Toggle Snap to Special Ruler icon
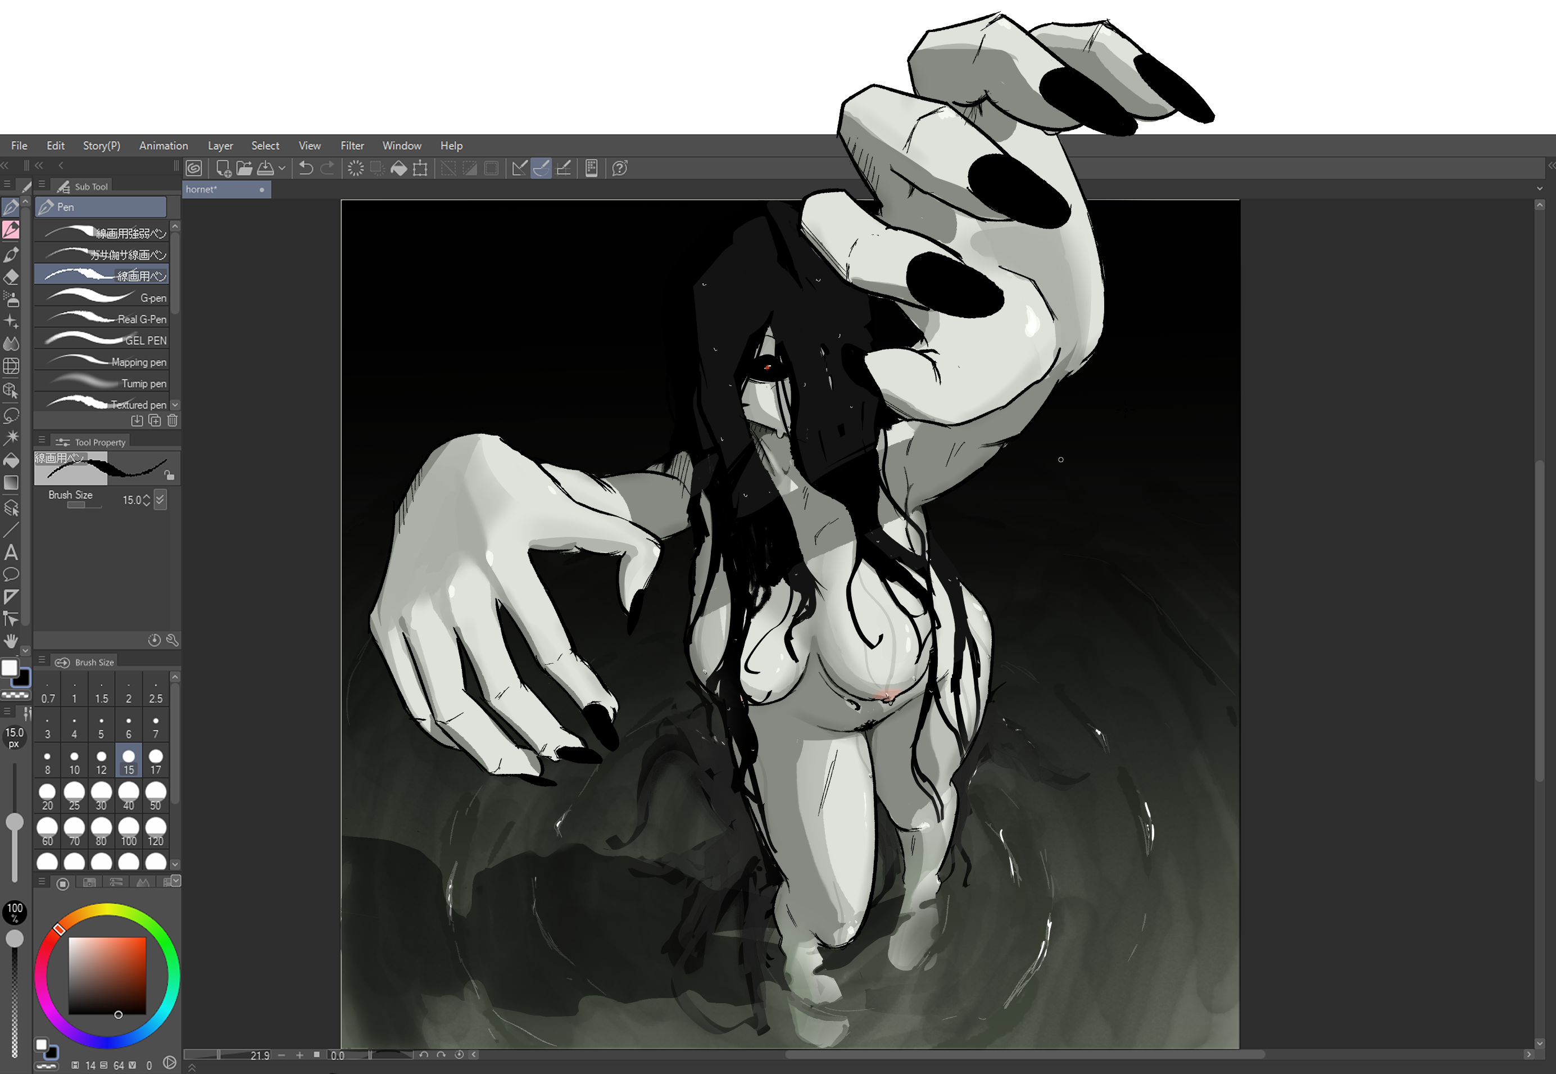Image resolution: width=1556 pixels, height=1074 pixels. (x=541, y=168)
